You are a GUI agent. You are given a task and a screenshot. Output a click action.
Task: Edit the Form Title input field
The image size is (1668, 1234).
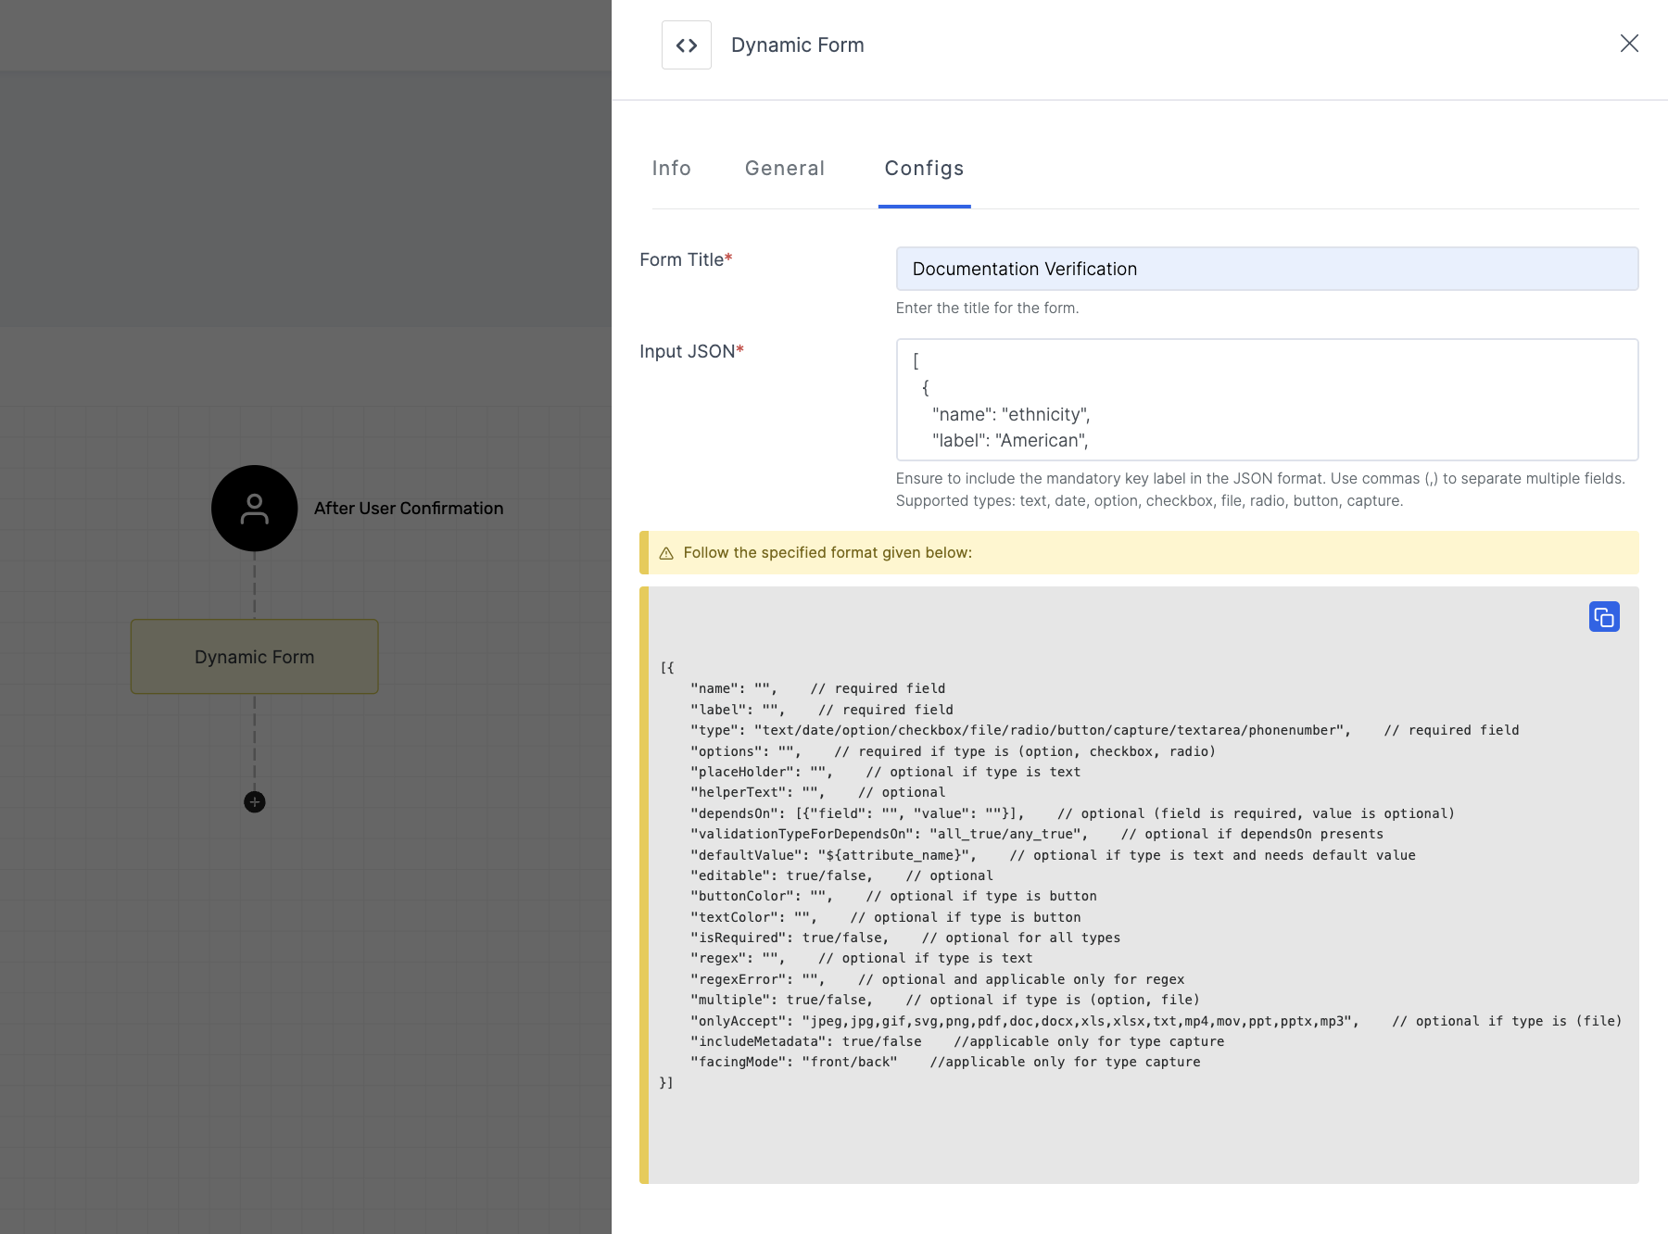tap(1267, 269)
